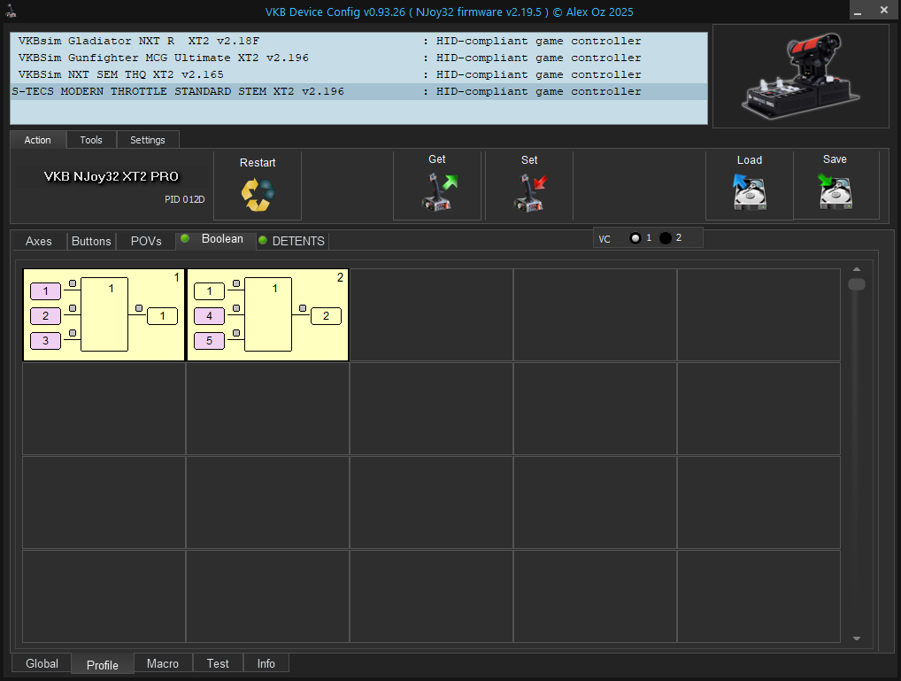Click logic block of Boolean cell 2
The height and width of the screenshot is (681, 901).
point(268,314)
